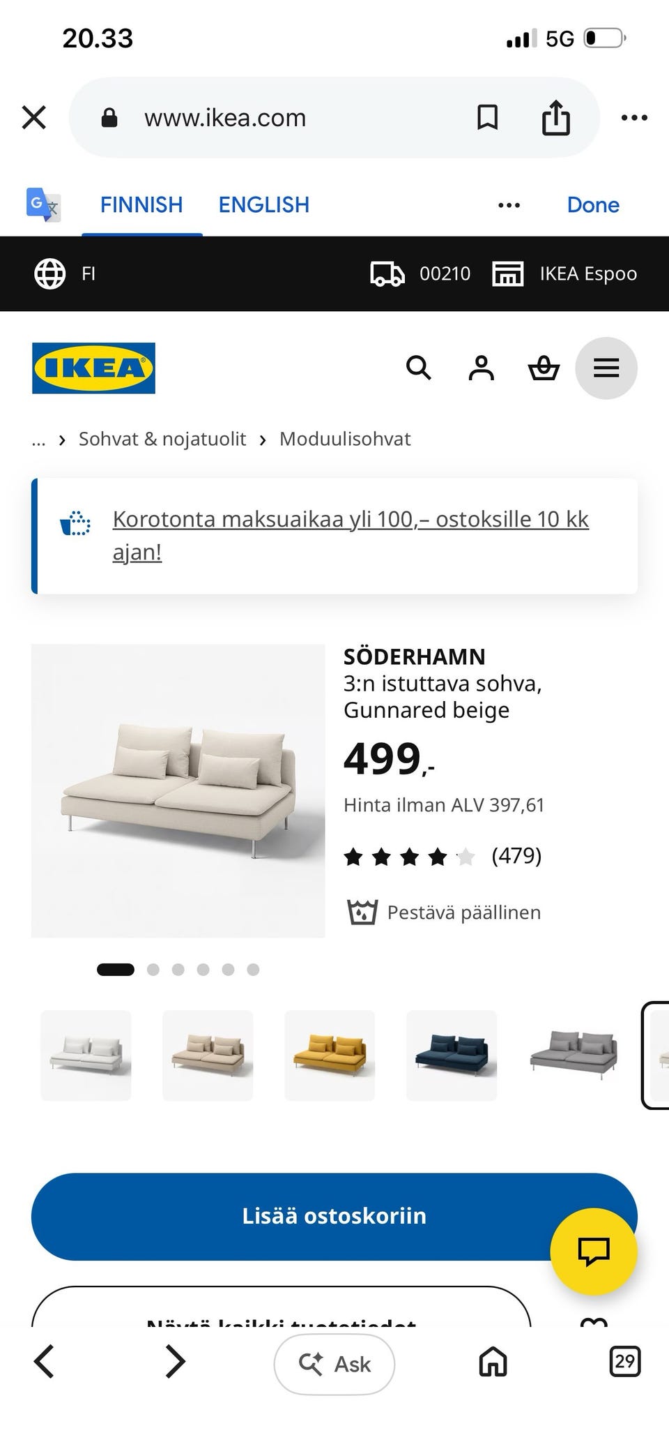Screen dimensions: 669x1449
Task: Click the IKEA logo
Action: pos(93,368)
